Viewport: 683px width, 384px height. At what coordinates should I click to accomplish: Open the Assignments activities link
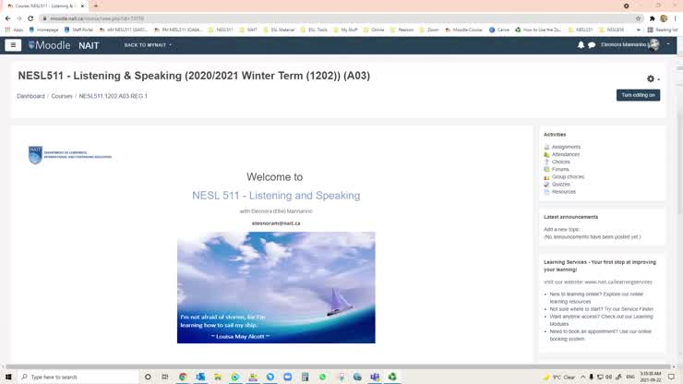point(566,147)
